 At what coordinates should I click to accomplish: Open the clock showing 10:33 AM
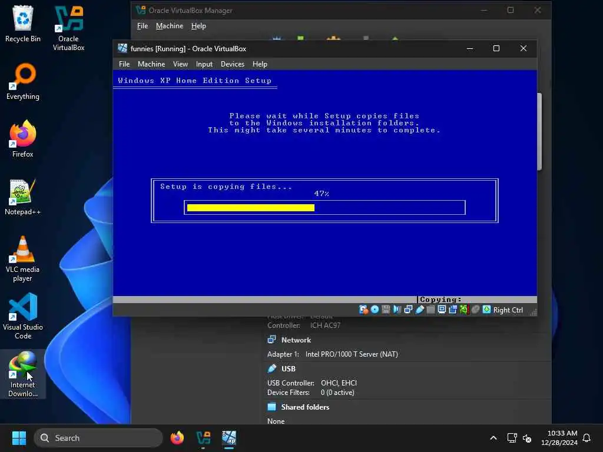coord(559,438)
